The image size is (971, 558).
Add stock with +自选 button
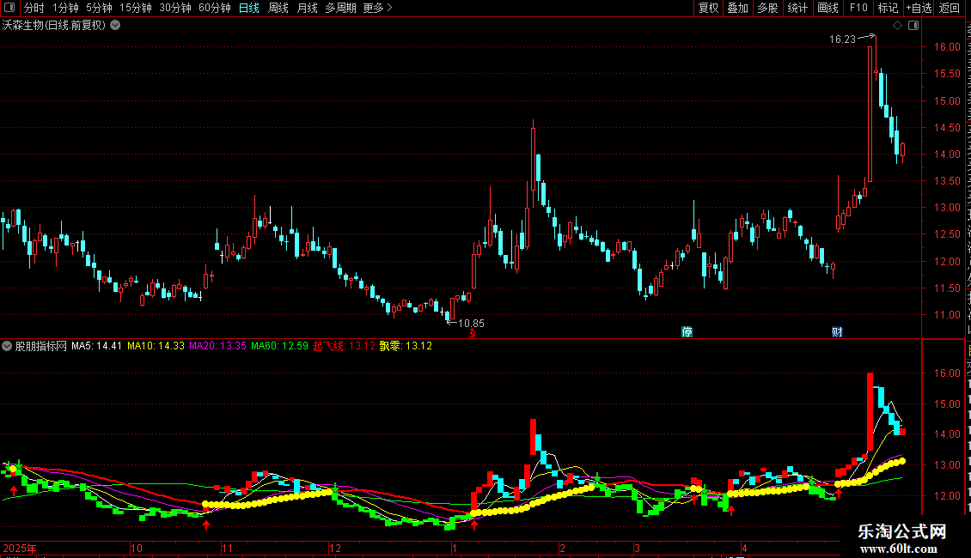pyautogui.click(x=919, y=8)
